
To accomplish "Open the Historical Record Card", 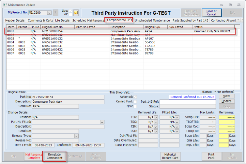I will tap(170, 156).
